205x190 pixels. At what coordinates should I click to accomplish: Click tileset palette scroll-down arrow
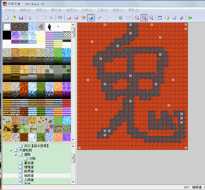tap(73, 140)
